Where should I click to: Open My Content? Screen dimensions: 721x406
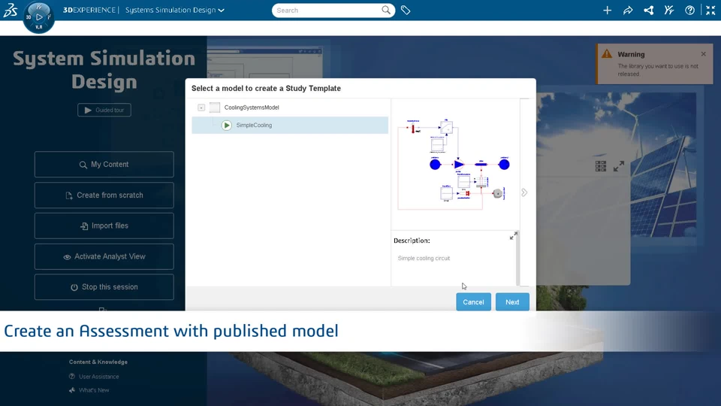click(104, 165)
